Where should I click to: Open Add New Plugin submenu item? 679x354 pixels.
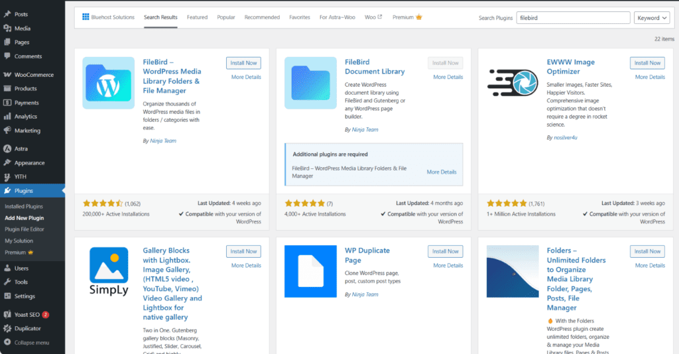(x=25, y=218)
